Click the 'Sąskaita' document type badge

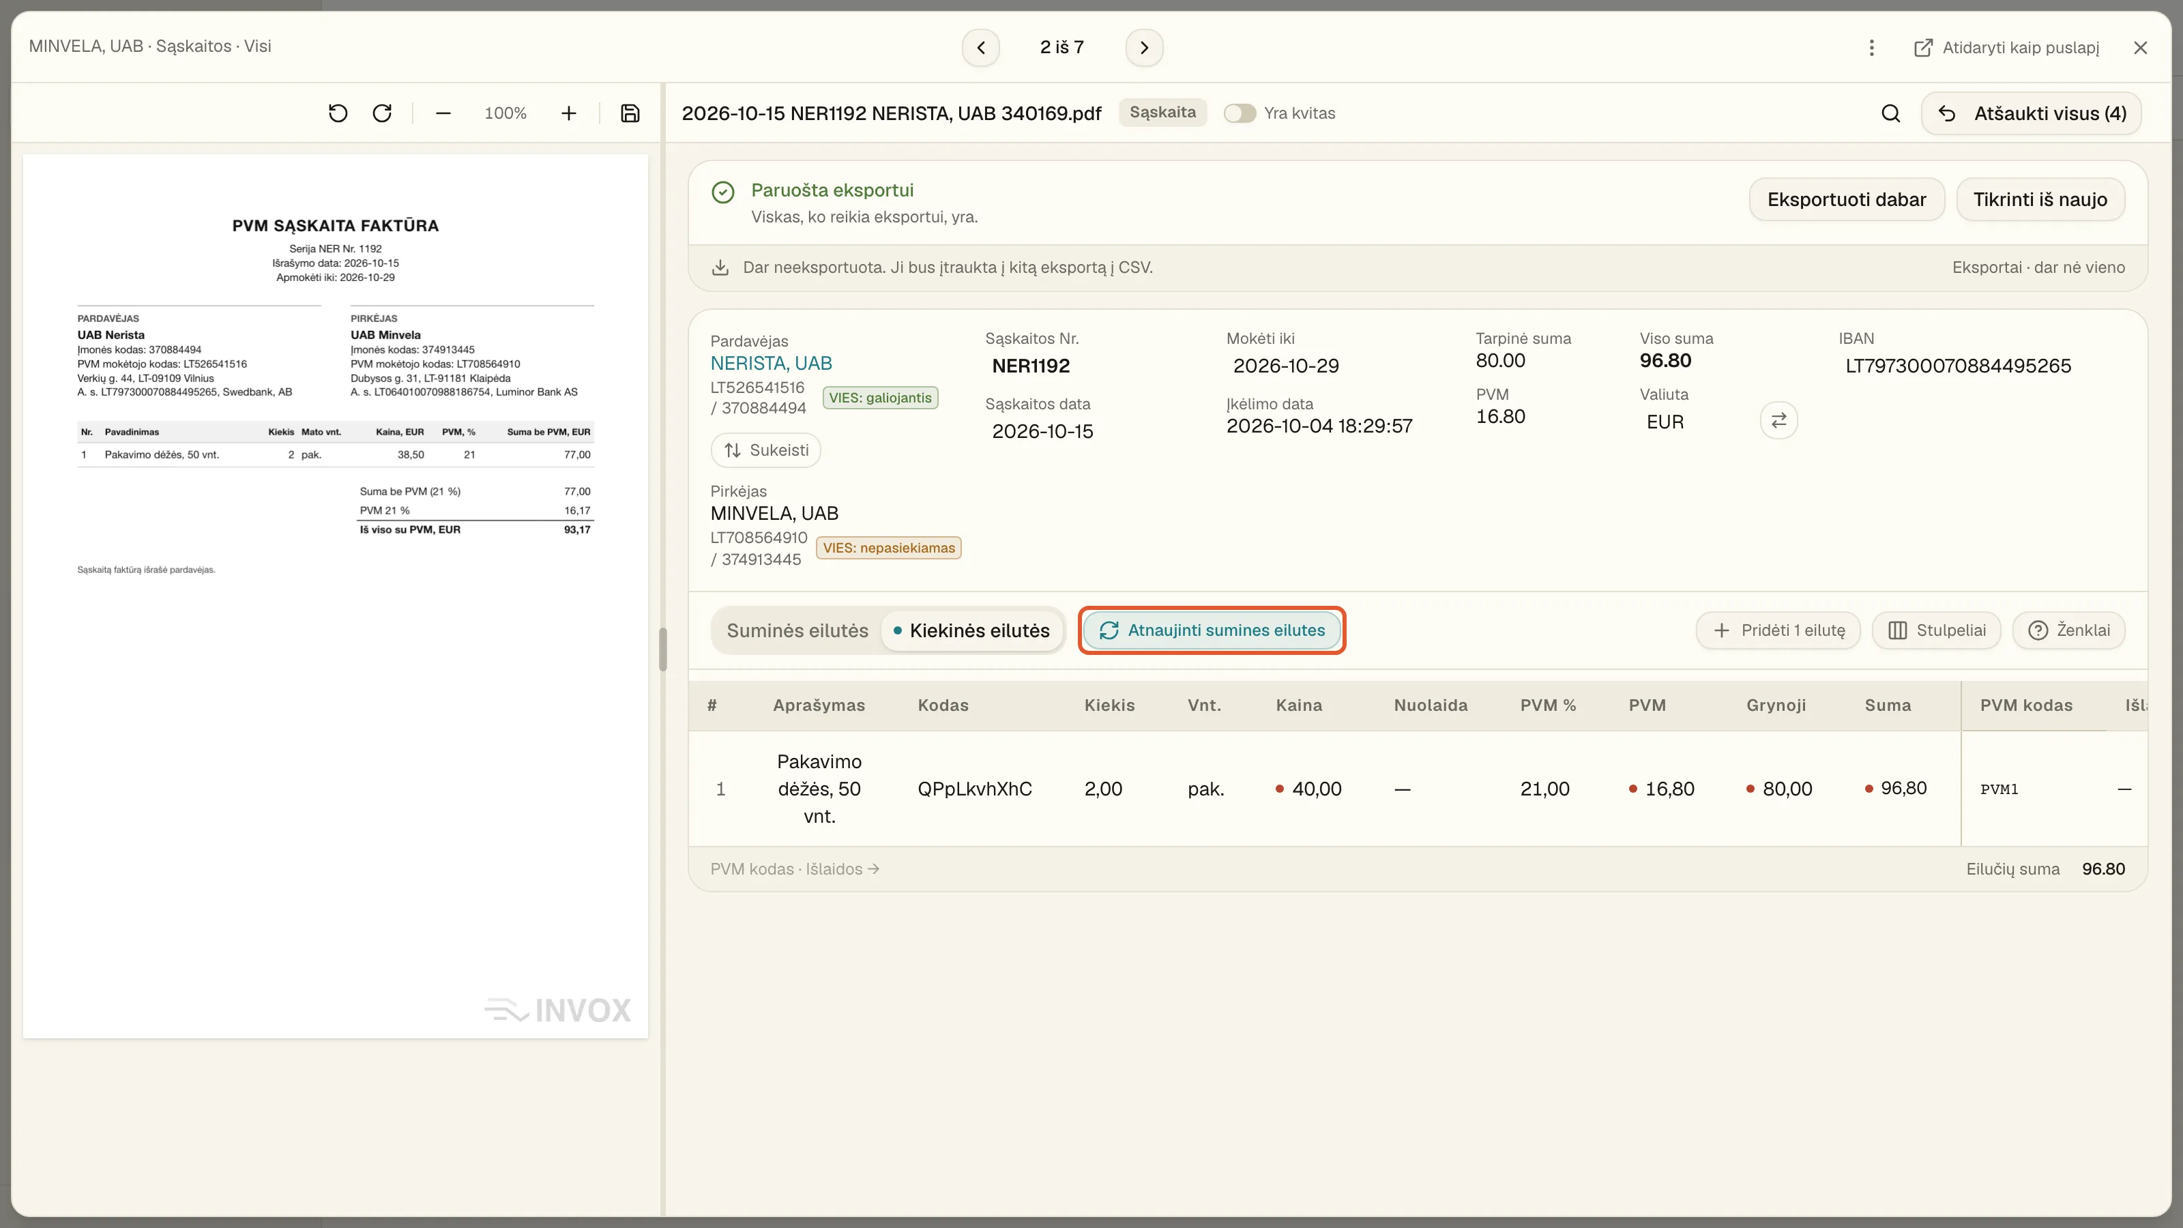pyautogui.click(x=1162, y=113)
